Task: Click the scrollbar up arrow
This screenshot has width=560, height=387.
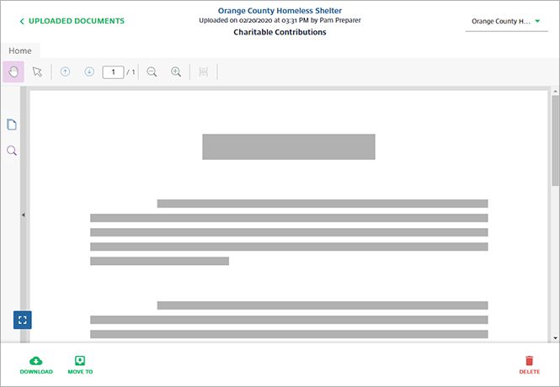Action: [x=555, y=92]
